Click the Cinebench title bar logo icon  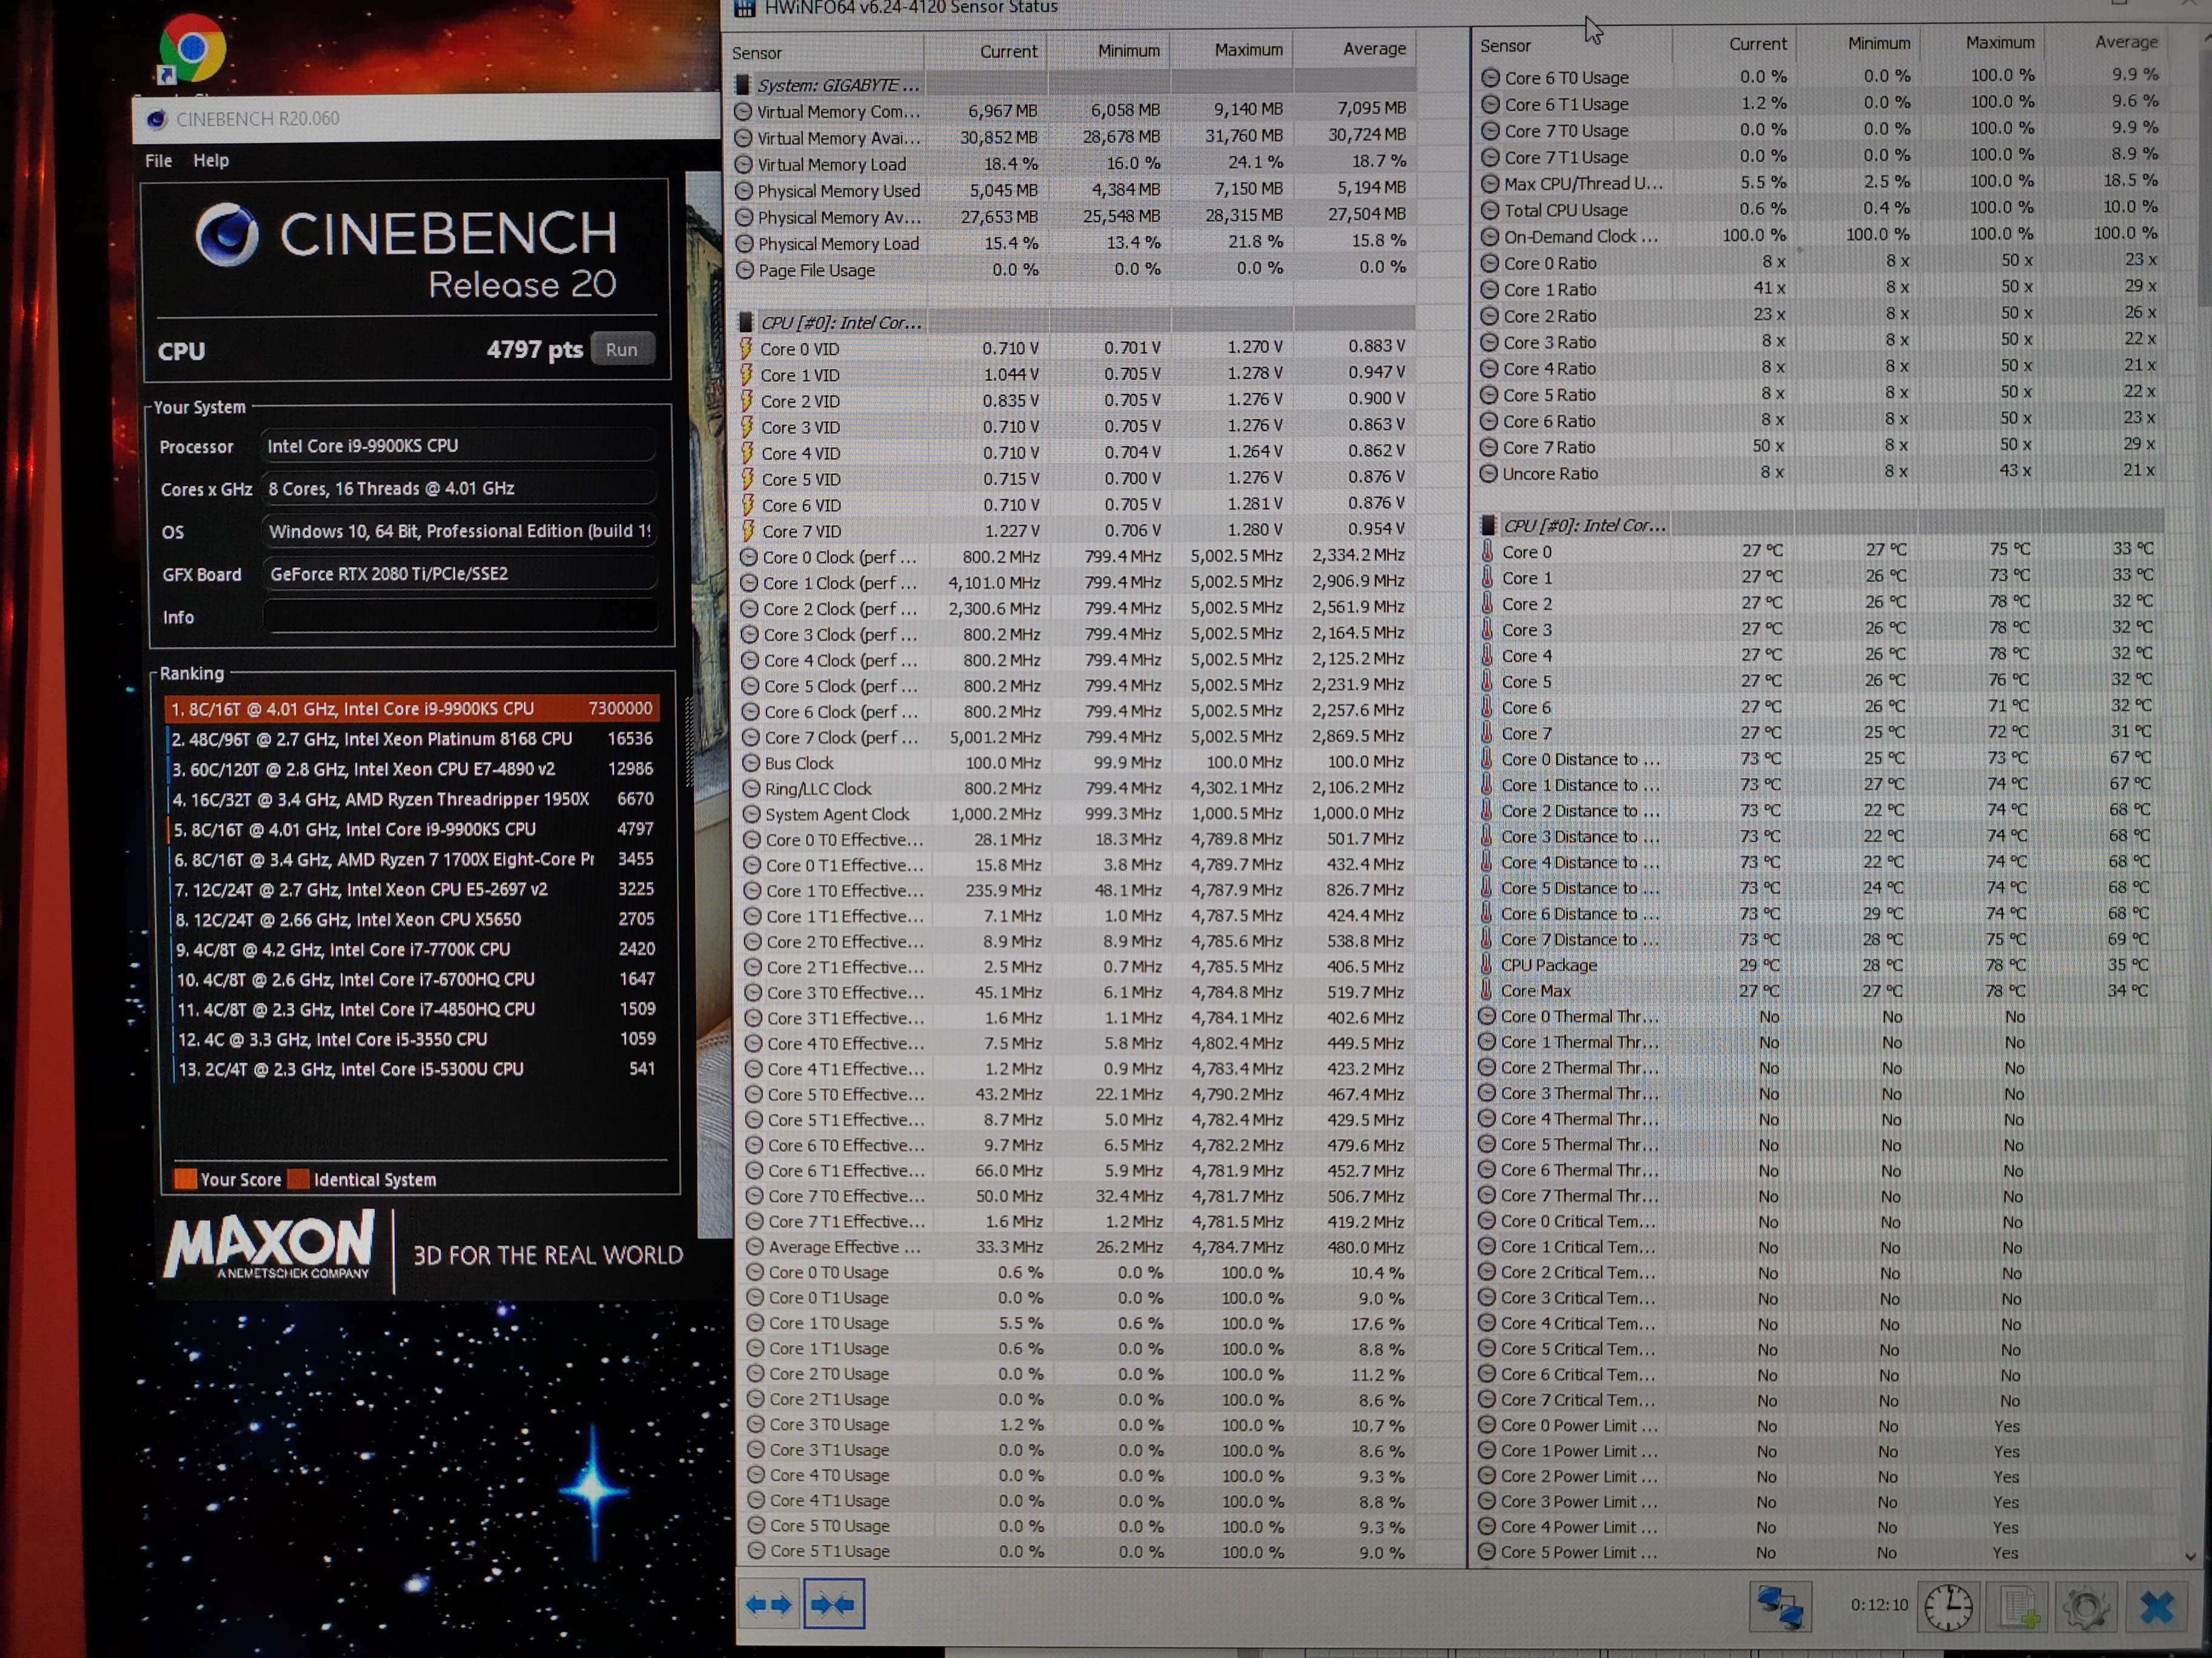coord(156,119)
